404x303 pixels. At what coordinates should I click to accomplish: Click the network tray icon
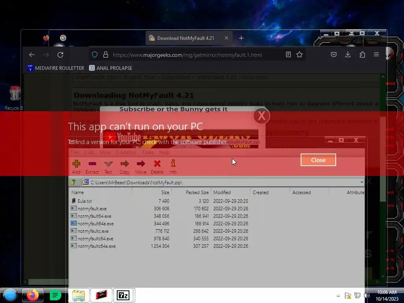tap(357, 296)
